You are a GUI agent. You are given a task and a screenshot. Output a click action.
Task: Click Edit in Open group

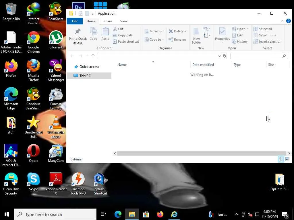tap(237, 35)
